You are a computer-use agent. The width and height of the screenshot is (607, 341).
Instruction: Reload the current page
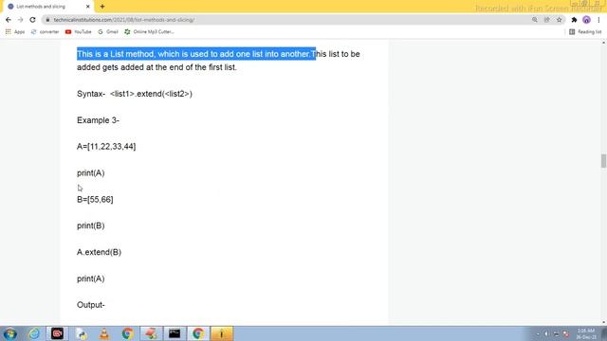point(32,20)
